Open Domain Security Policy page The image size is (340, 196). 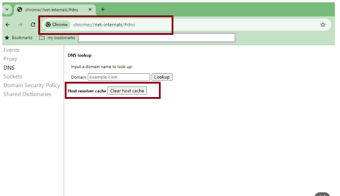32,85
